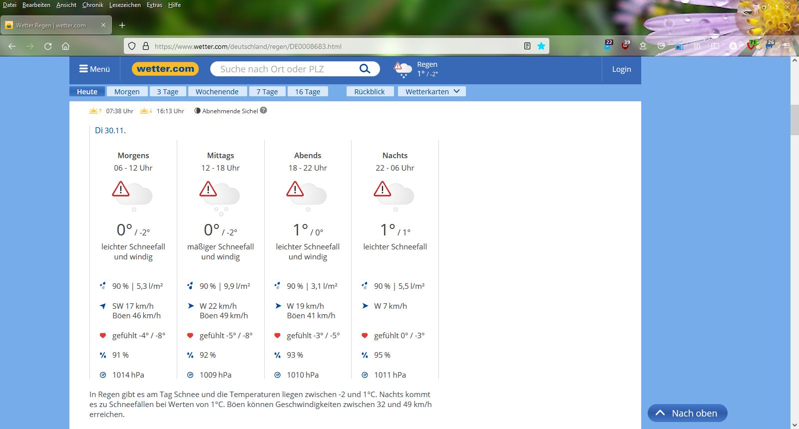Click the page vertical scrollbar thumb
This screenshot has height=429, width=799.
(x=795, y=120)
